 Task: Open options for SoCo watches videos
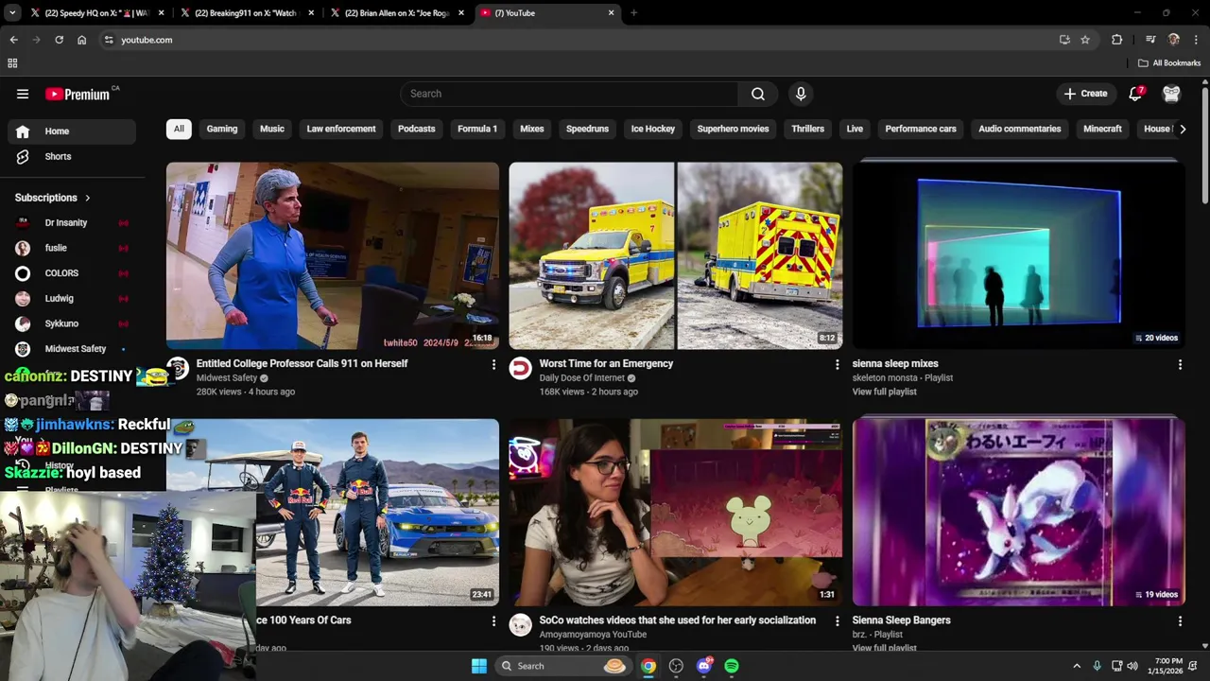point(836,620)
